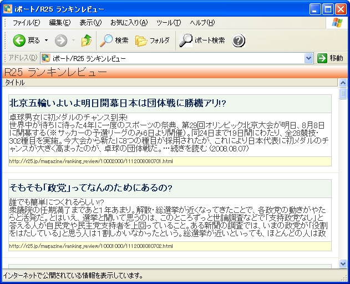350x284 pixels.
Task: Click the 検索 magnifier toolbar button
Action: (114, 40)
